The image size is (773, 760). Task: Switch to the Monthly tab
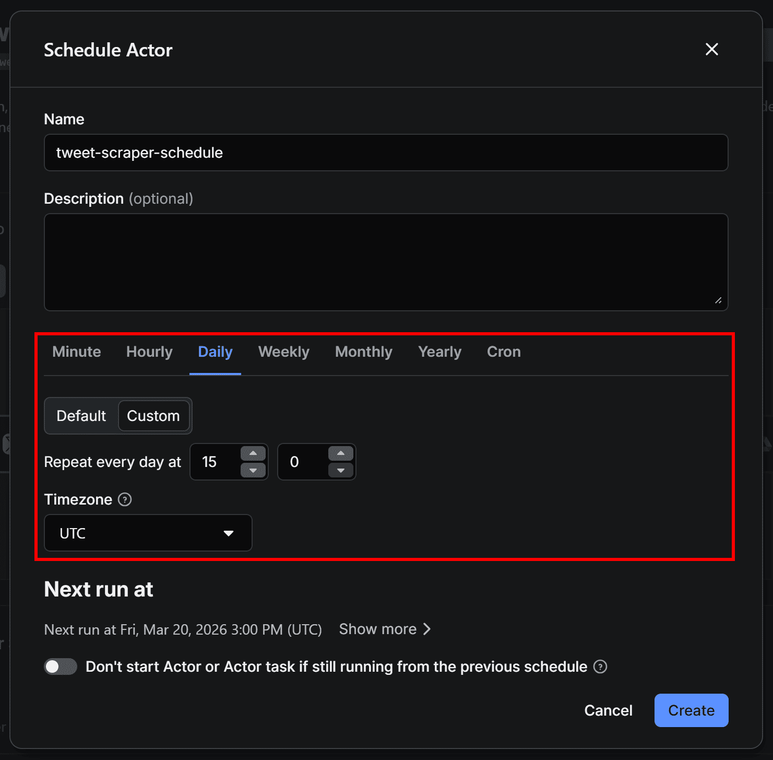(x=363, y=352)
